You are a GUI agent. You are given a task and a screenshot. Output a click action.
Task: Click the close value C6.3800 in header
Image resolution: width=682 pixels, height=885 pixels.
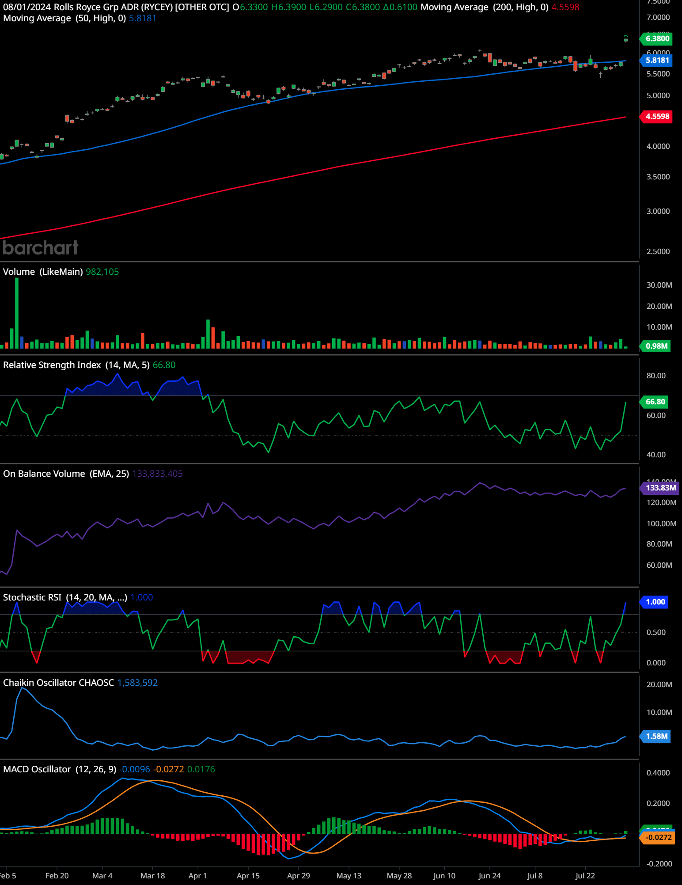pyautogui.click(x=364, y=7)
